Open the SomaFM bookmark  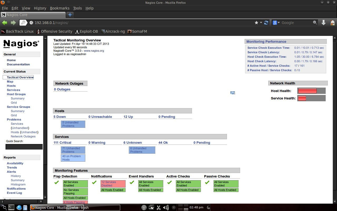tap(137, 31)
